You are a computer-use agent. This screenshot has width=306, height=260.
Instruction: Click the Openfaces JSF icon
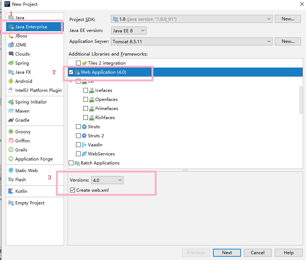coord(92,99)
